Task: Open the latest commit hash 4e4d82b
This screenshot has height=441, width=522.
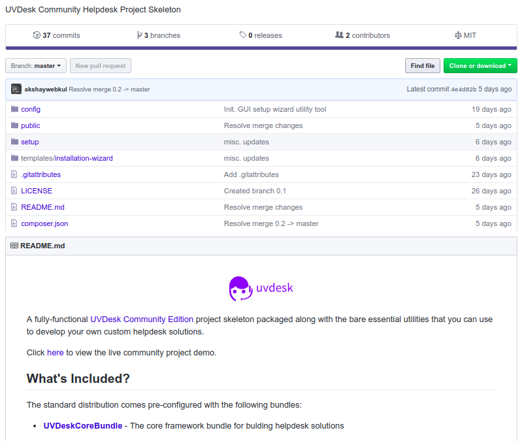Action: [x=463, y=90]
